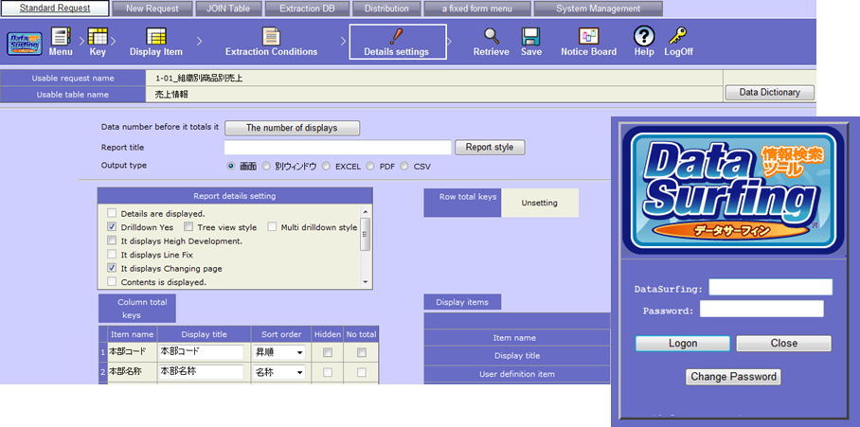
Task: Select the 別ウィンドウ output type radio
Action: 266,166
